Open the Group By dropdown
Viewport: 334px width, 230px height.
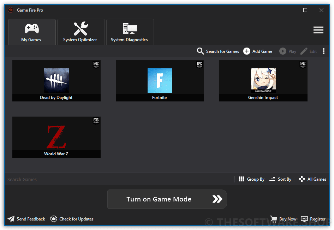coord(252,179)
